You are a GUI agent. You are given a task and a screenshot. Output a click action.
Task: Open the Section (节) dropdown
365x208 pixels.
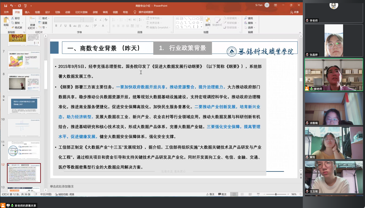pyautogui.click(x=43, y=28)
